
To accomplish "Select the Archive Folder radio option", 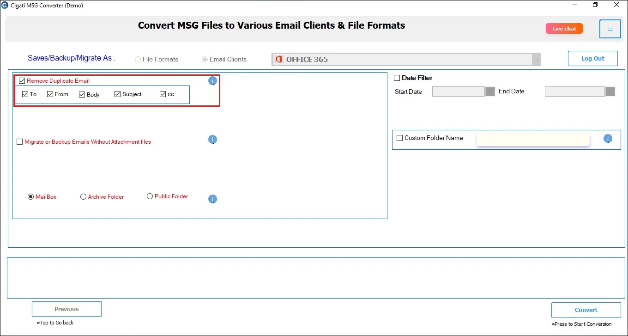I will [x=83, y=196].
